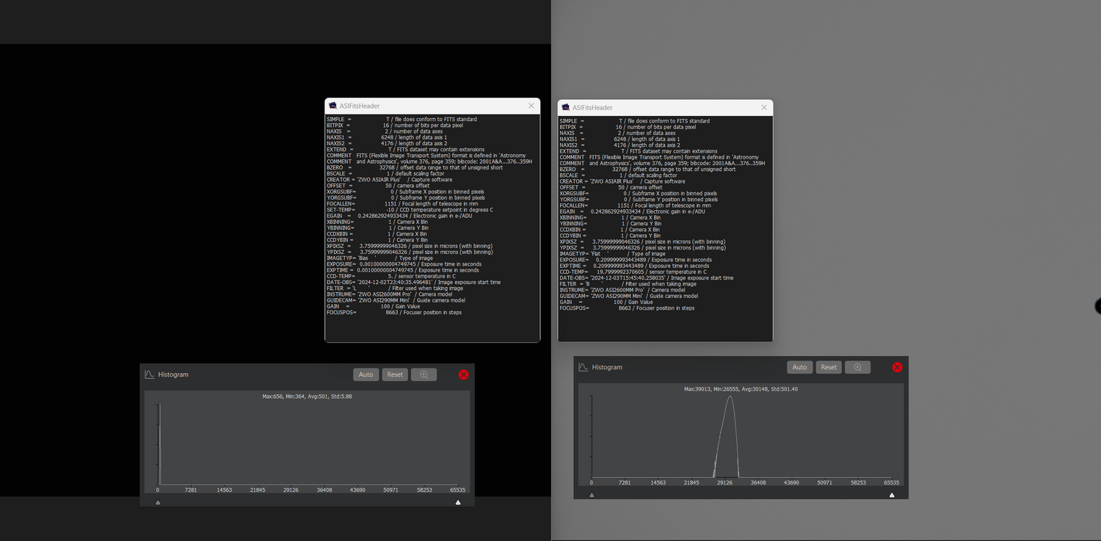Click histogram curve icon in the Max:39013 panel title
Viewport: 1101px width, 541px height.
coord(584,367)
